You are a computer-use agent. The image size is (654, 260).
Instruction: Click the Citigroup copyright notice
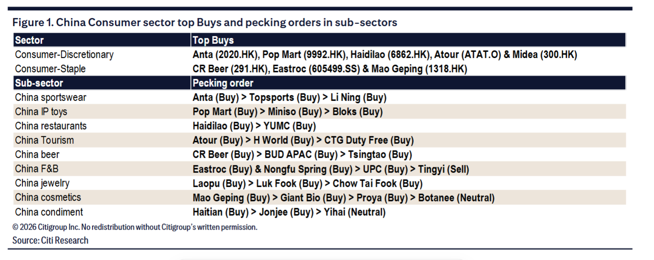135,227
